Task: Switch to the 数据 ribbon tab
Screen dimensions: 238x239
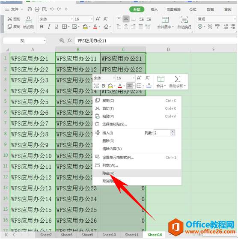Action: [x=210, y=9]
